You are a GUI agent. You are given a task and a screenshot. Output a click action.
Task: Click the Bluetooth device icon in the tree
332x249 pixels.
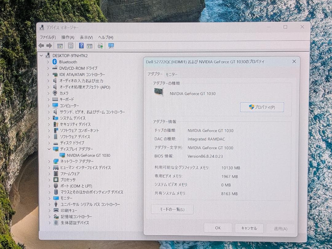click(x=54, y=62)
